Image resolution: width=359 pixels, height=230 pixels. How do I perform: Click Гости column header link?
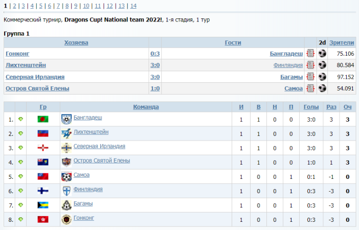[x=233, y=42]
